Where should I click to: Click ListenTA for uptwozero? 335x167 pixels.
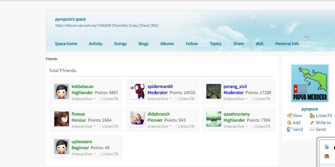pos(110,154)
